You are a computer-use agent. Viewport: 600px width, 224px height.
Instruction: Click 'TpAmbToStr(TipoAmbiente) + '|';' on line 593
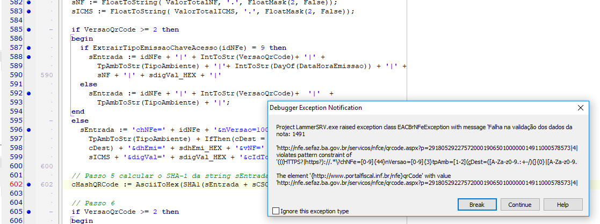[x=164, y=102]
